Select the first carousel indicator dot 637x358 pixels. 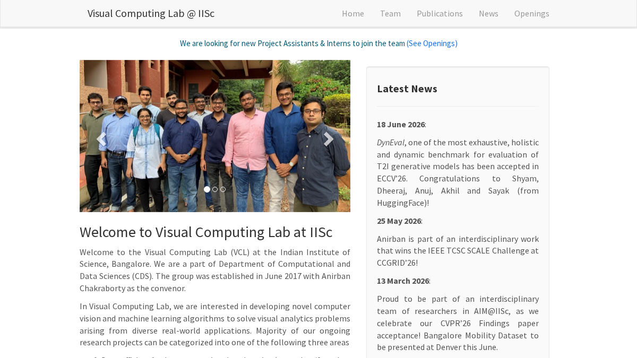(x=207, y=189)
